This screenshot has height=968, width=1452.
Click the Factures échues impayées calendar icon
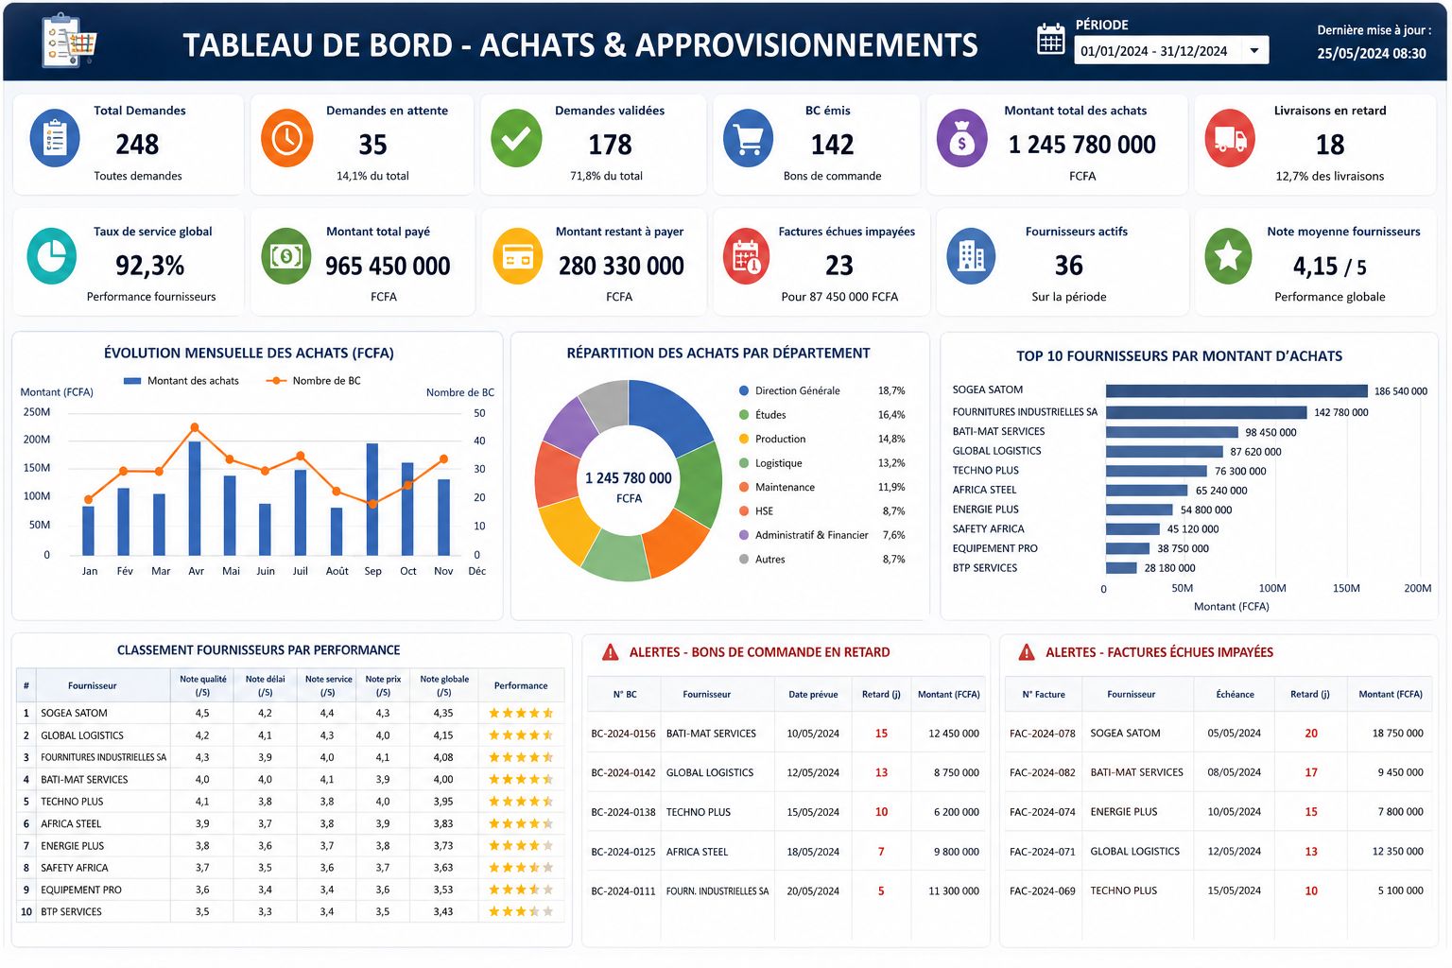(x=748, y=256)
